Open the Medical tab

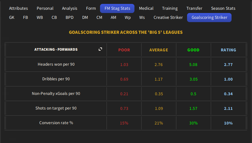(x=146, y=8)
